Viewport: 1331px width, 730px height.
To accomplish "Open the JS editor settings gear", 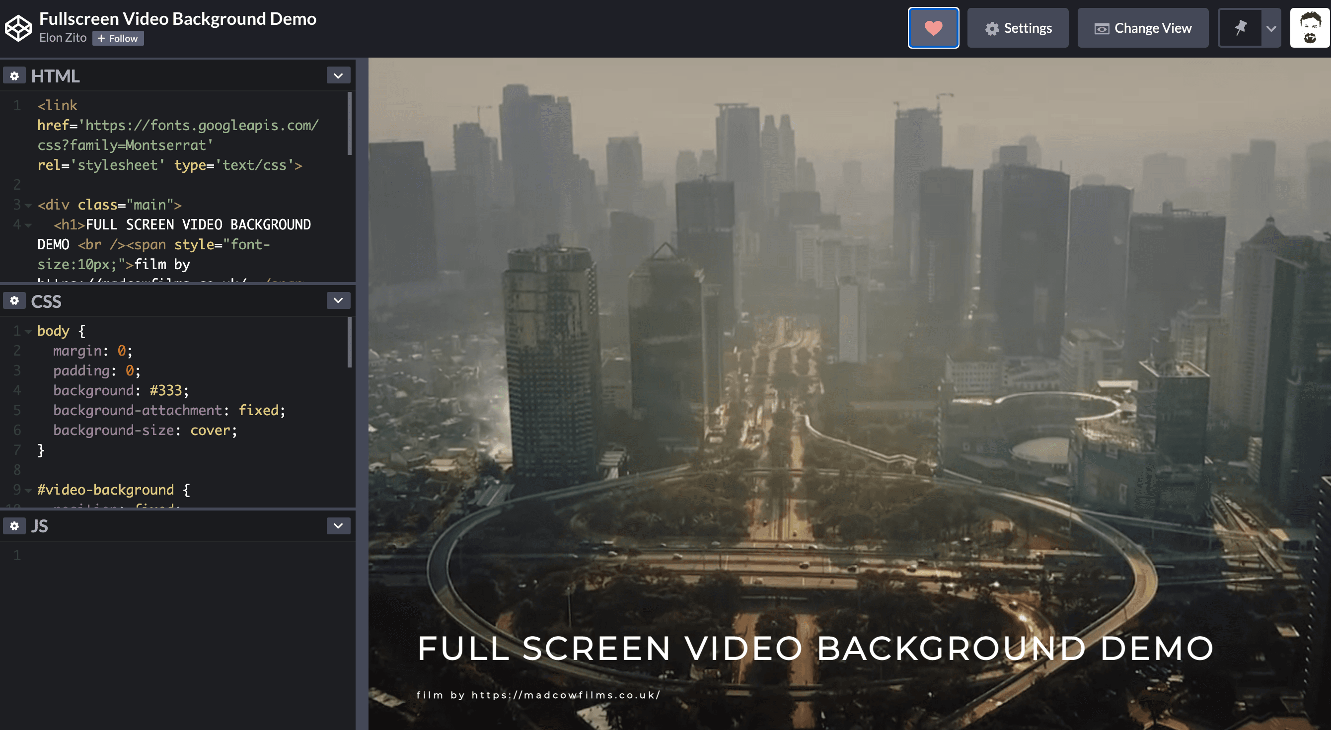I will (x=14, y=525).
